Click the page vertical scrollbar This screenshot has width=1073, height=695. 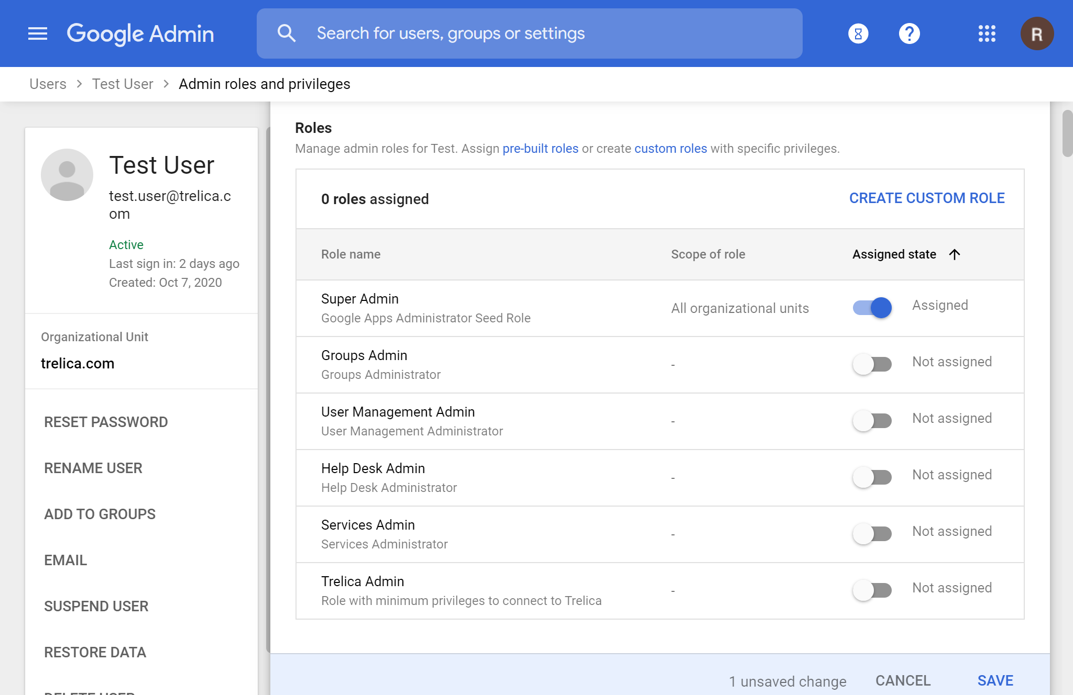coord(1067,133)
